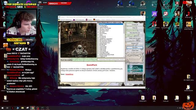Select Scavenger Model in the mod list

pos(104,52)
